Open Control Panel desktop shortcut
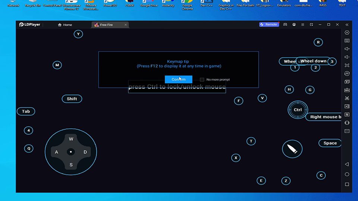The width and height of the screenshot is (358, 201). coord(52,4)
